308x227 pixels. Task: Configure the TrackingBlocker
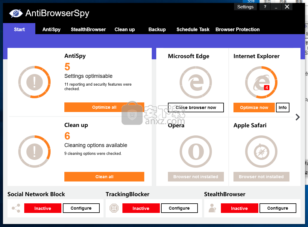(179, 208)
